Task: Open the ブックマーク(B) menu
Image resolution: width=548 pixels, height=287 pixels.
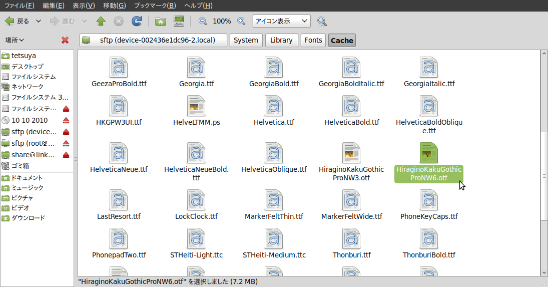Action: pyautogui.click(x=155, y=6)
